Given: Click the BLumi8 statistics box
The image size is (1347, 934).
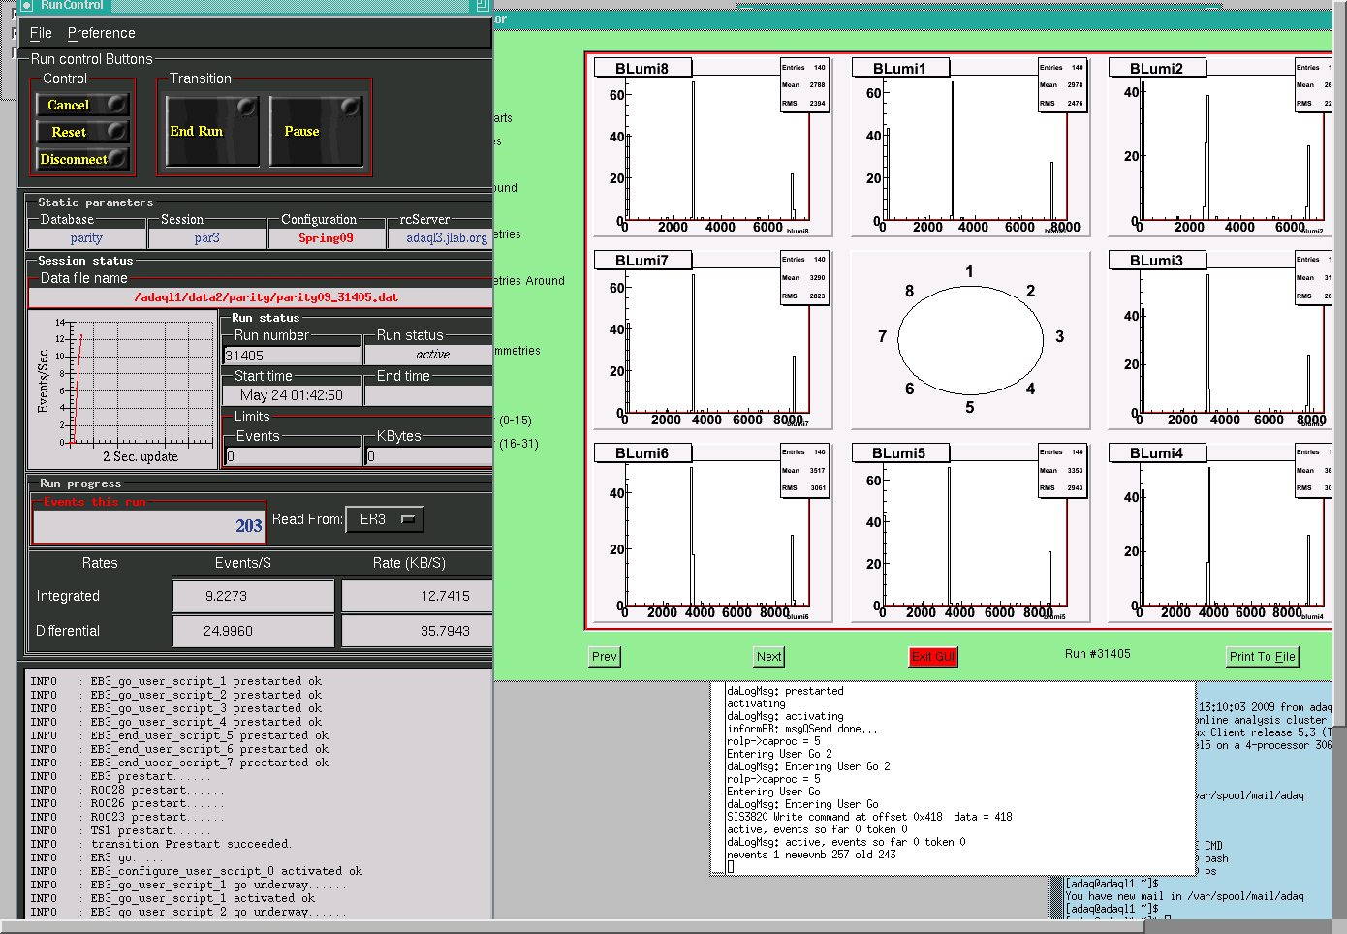Looking at the screenshot, I should point(805,85).
